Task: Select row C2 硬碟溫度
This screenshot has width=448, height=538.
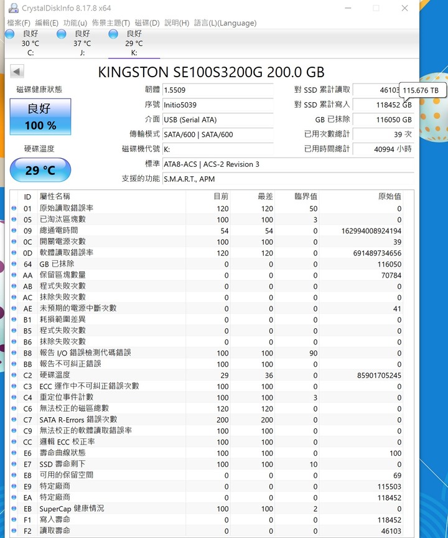Action: coord(207,375)
